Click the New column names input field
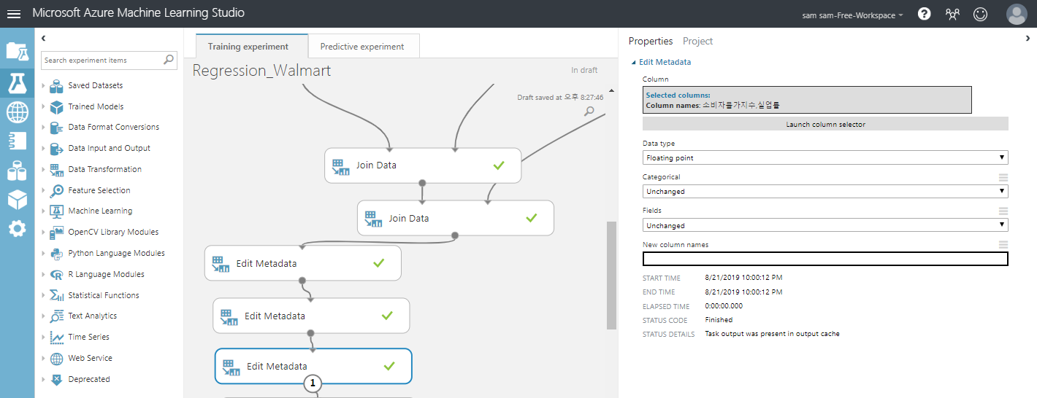The image size is (1037, 398). click(825, 259)
